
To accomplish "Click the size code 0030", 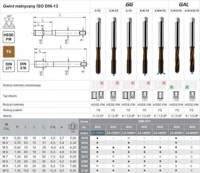I will point(84,138).
